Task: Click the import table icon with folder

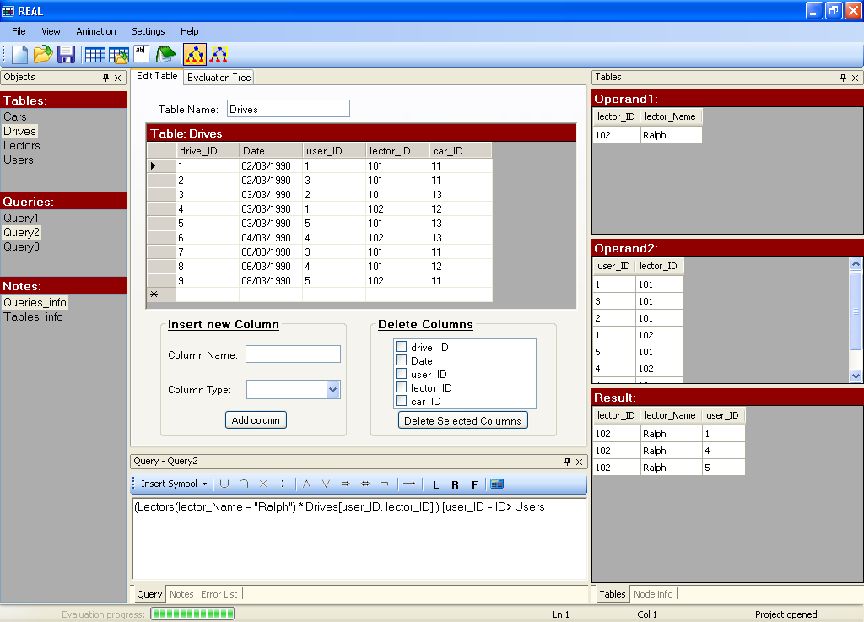Action: pos(118,55)
